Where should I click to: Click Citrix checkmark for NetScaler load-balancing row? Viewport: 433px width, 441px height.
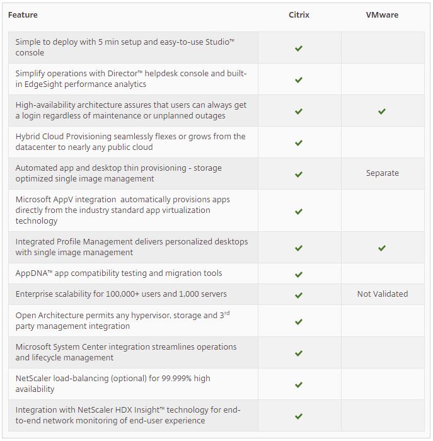click(x=299, y=385)
